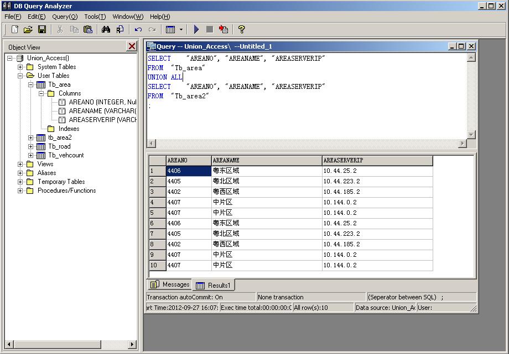Click the Open file folder icon

[28, 29]
